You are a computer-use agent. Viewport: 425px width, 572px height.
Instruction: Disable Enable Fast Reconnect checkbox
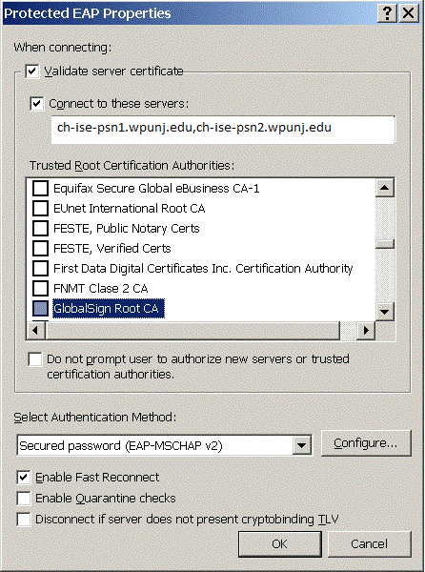pyautogui.click(x=24, y=478)
